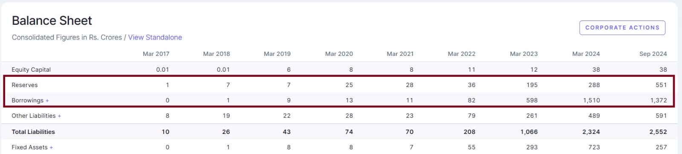Screen dimensions: 682x154
Task: Click the Total Liabilities row label
Action: coord(33,132)
